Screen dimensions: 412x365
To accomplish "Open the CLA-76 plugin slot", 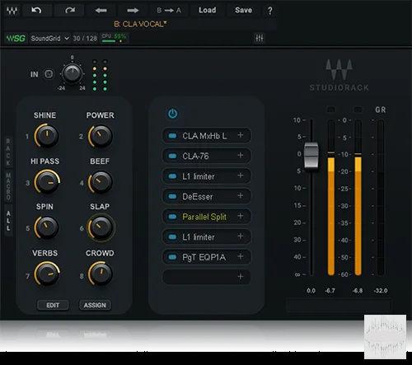I will click(x=207, y=156).
